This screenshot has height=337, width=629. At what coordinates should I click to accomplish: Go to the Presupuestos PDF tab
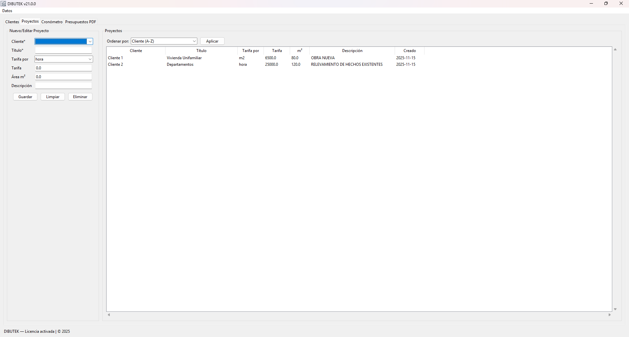81,22
